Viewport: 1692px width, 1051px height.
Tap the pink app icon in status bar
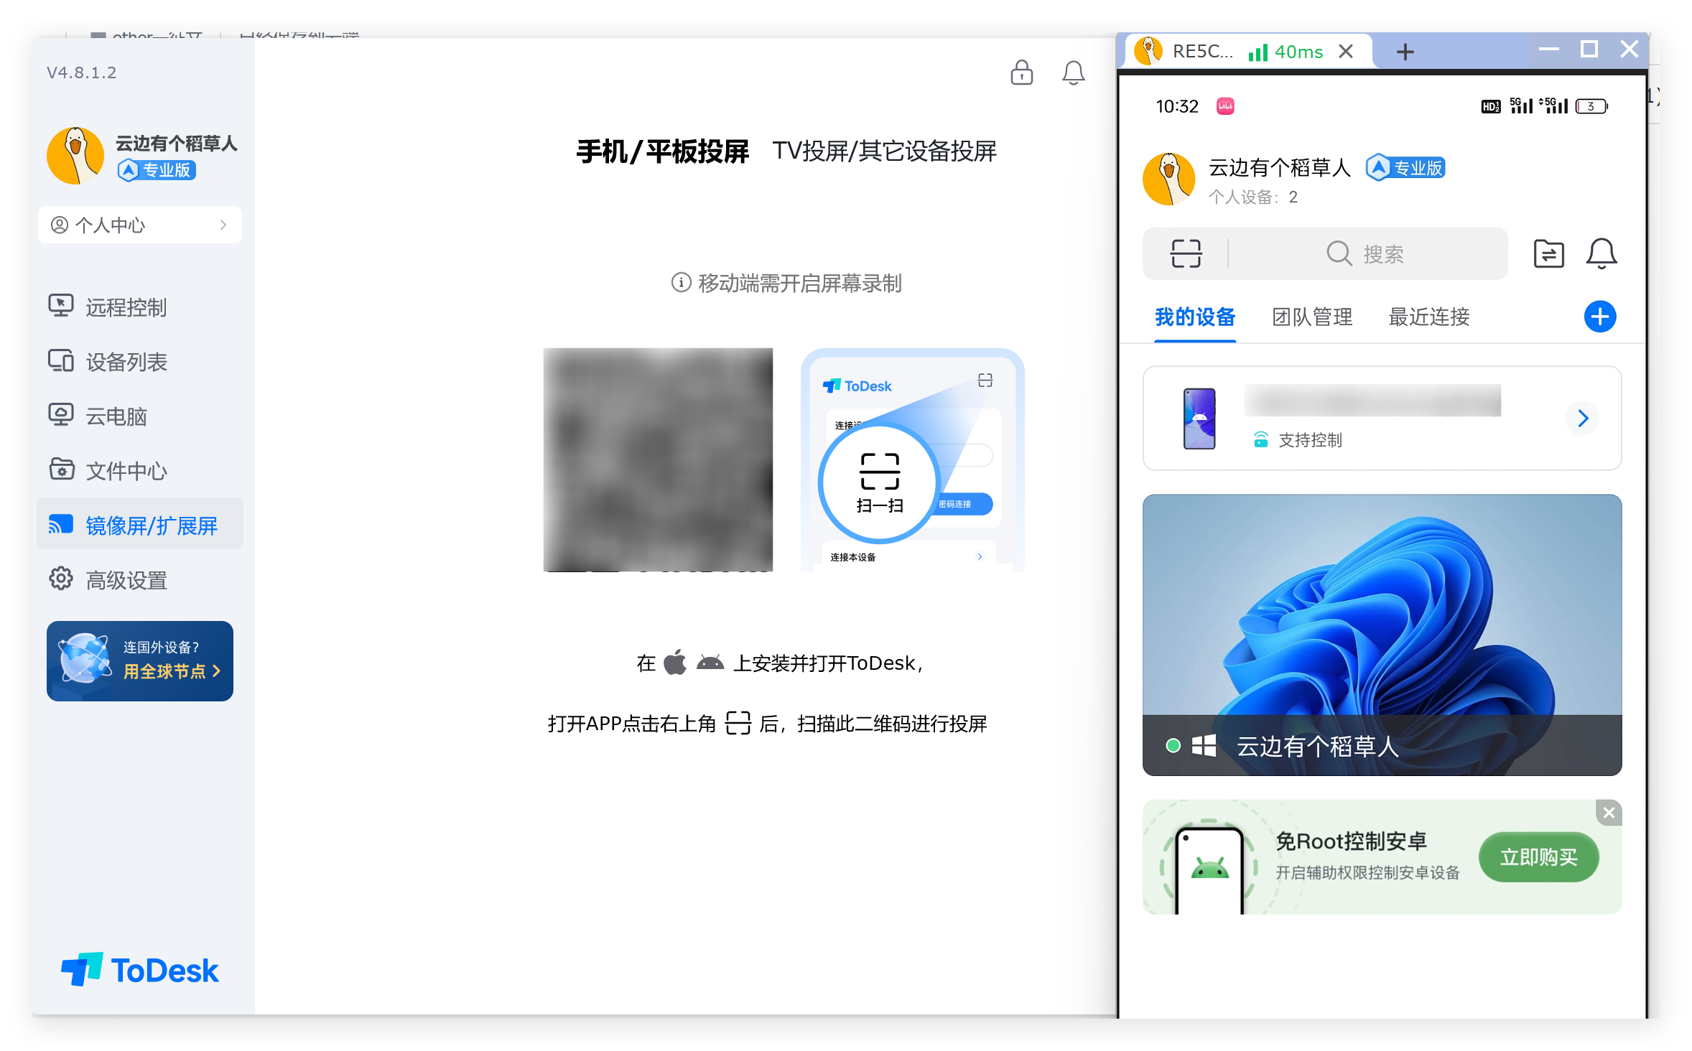(x=1225, y=106)
